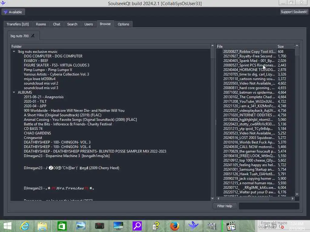Viewport: 310px width, 232px height.
Task: Click the file list horizontal scroll-left arrow
Action: [219, 198]
